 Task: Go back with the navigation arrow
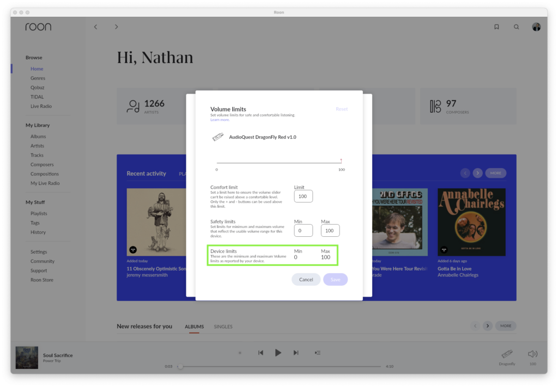95,27
